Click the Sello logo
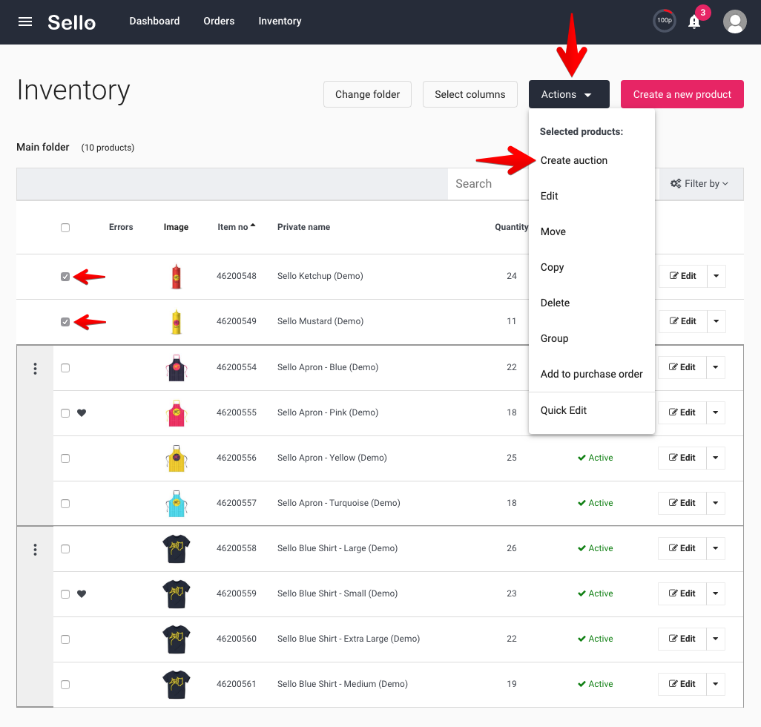The image size is (761, 727). (x=71, y=22)
